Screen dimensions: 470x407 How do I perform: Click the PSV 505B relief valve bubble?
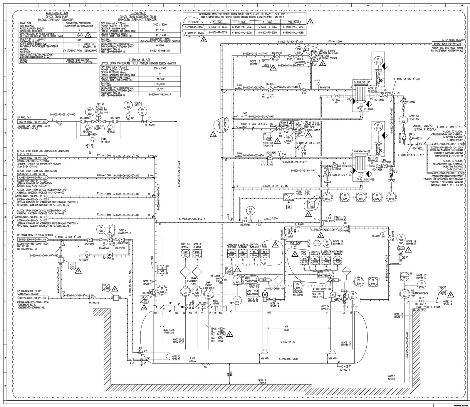coord(288,139)
